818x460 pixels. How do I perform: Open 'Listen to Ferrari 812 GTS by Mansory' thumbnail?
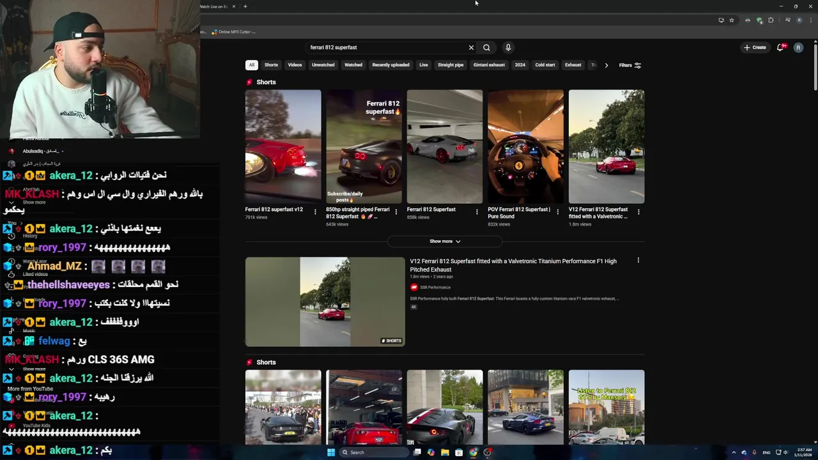pyautogui.click(x=606, y=407)
